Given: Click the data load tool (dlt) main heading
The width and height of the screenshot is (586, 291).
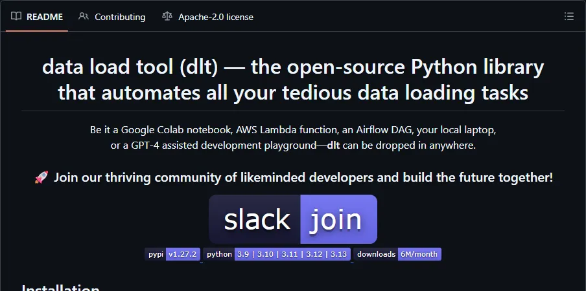Looking at the screenshot, I should [x=293, y=80].
